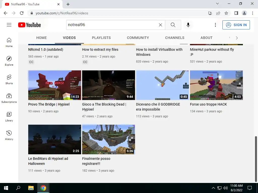This screenshot has width=258, height=193.
Task: Click the install app icon in address bar
Action: pyautogui.click(x=210, y=13)
